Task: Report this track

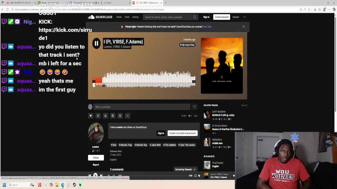Action: click(x=96, y=165)
